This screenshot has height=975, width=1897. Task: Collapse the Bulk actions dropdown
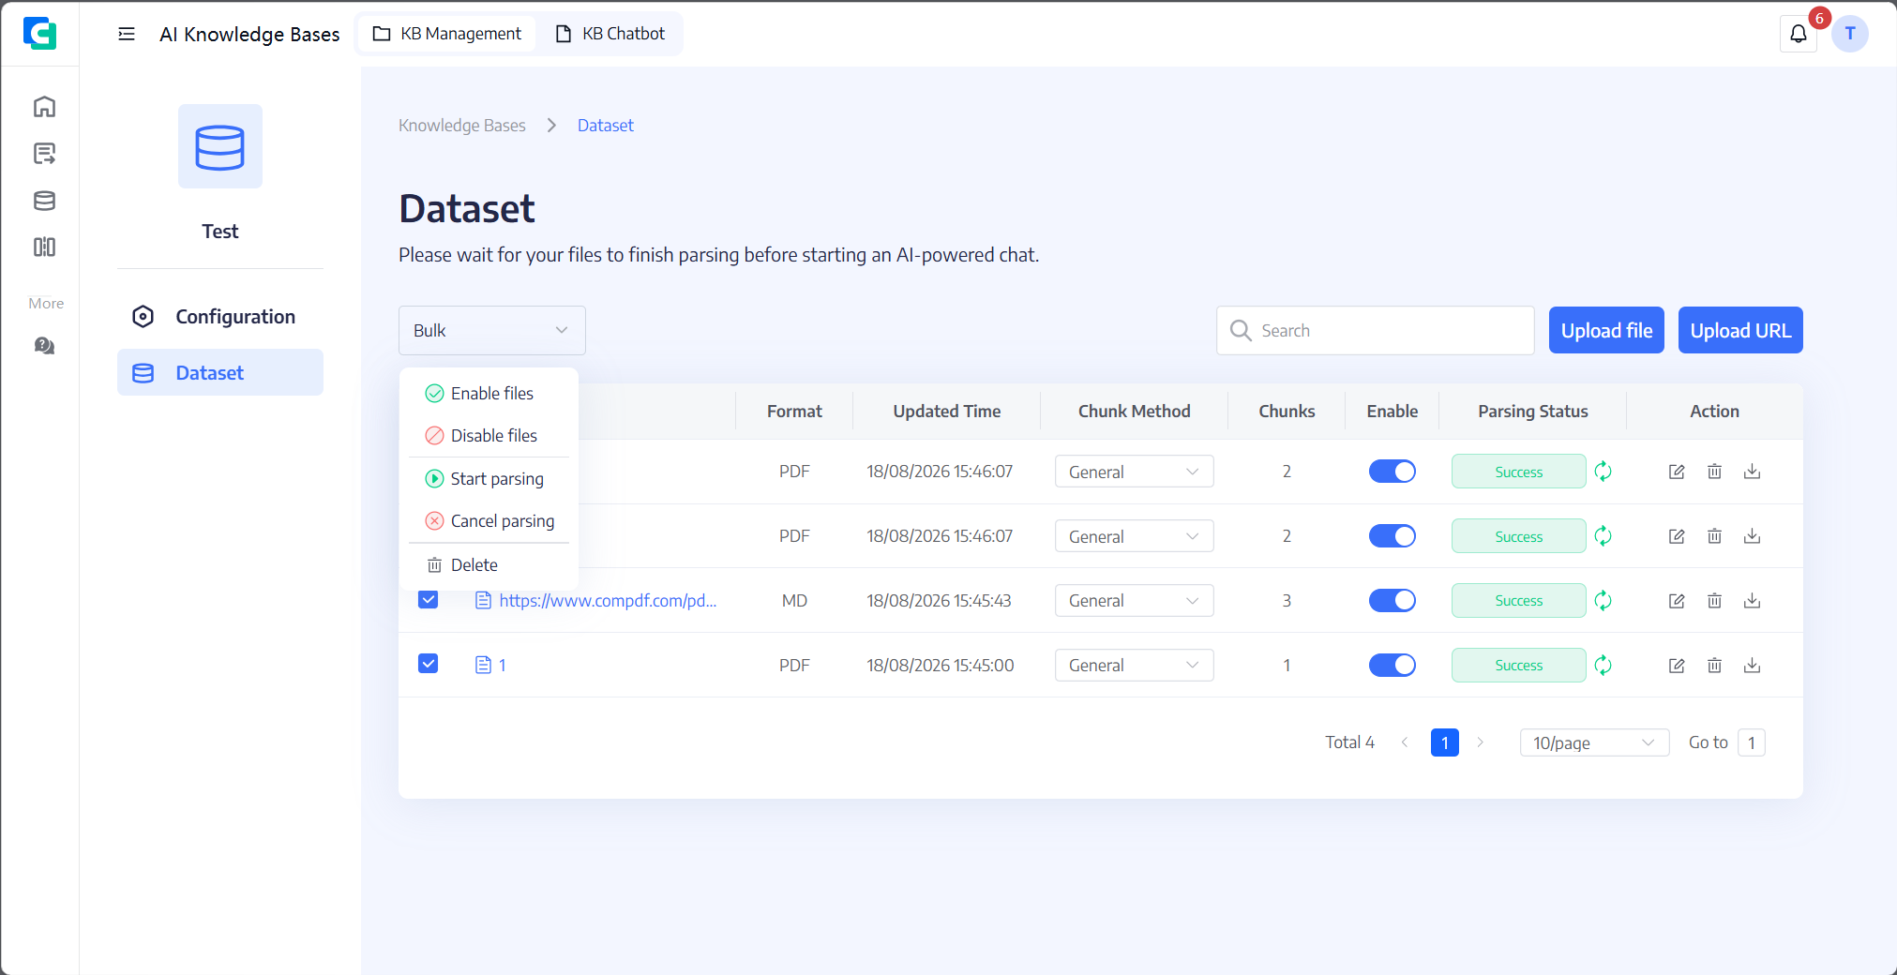(x=491, y=330)
